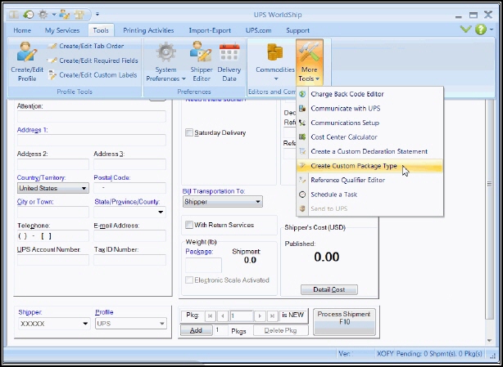Click the Telephone input field
This screenshot has height=367, width=503.
53,236
